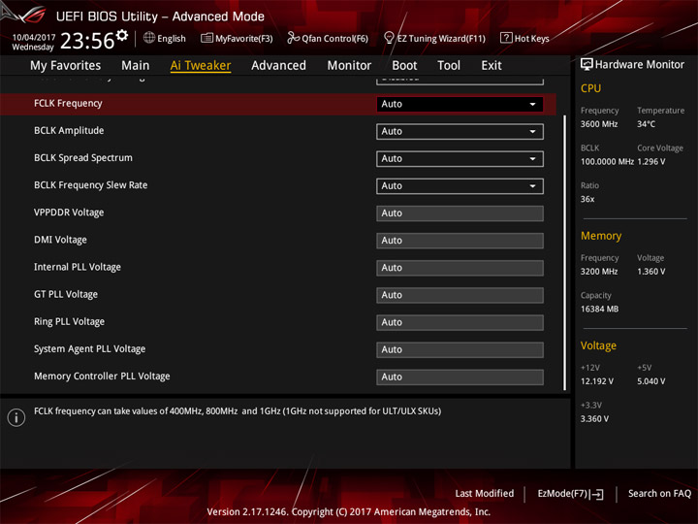The height and width of the screenshot is (524, 698).
Task: Click the settings gear next to the clock
Action: point(122,35)
